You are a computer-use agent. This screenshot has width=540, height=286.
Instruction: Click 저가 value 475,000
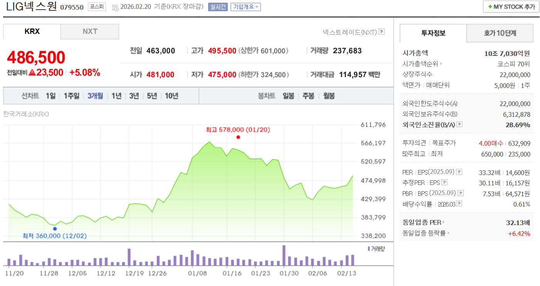coord(222,75)
